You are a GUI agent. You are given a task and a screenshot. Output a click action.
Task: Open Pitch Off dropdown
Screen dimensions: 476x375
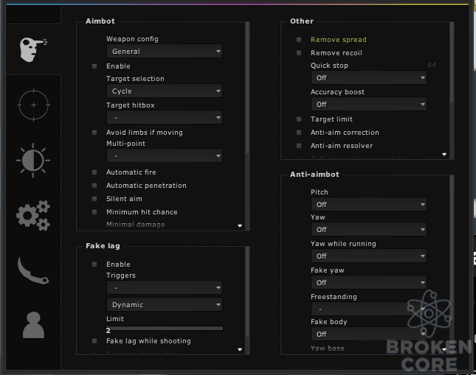pos(369,205)
